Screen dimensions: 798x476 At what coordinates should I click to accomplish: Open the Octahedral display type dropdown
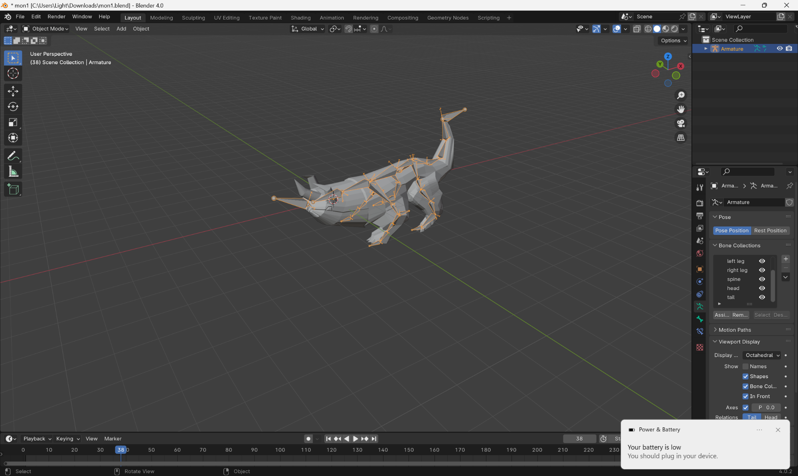762,355
